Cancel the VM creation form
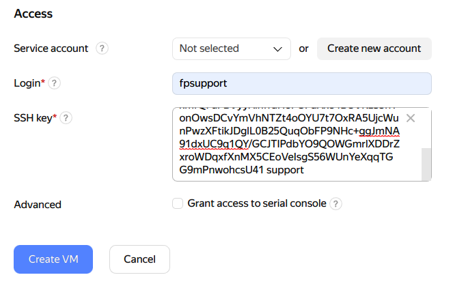 [x=139, y=259]
